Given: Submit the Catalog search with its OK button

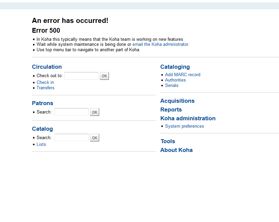Looking at the screenshot, I should tap(94, 138).
